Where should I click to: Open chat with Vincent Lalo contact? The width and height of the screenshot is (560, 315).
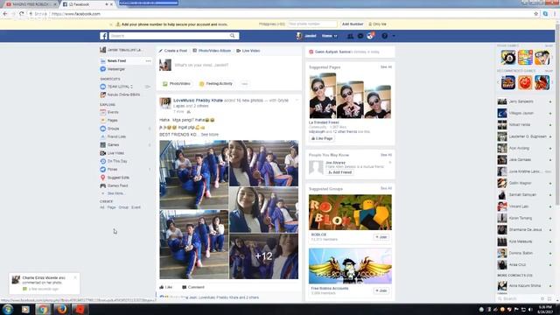pyautogui.click(x=524, y=206)
